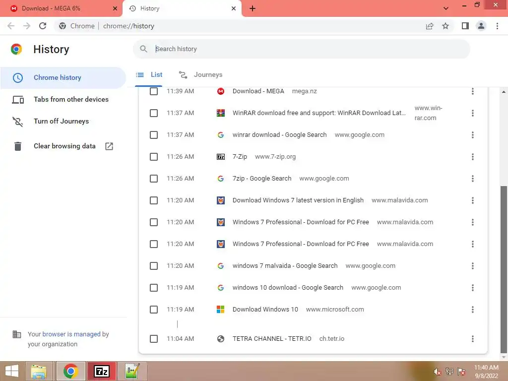Open Chrome's three-dot main menu
The image size is (508, 381).
[x=497, y=26]
